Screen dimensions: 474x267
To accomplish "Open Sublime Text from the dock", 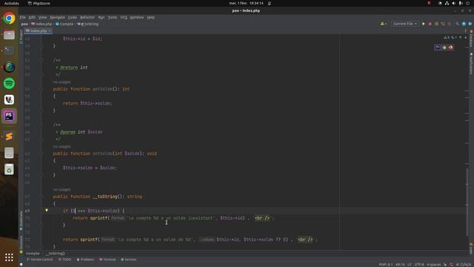I will point(9,136).
